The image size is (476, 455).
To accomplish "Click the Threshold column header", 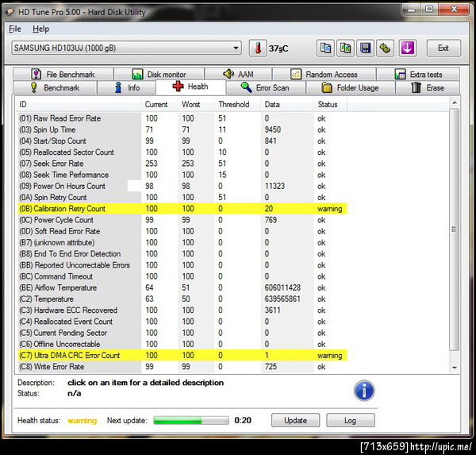I will (x=237, y=104).
